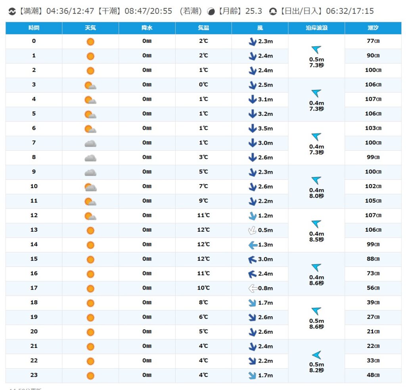Click the 時間 column header

pos(34,28)
